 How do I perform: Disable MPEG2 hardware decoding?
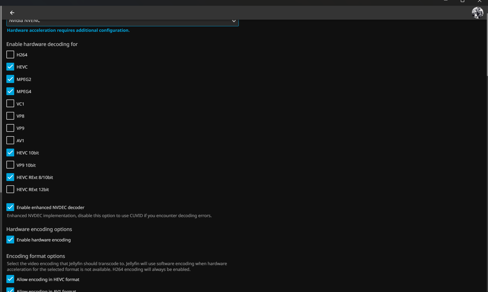(10, 79)
